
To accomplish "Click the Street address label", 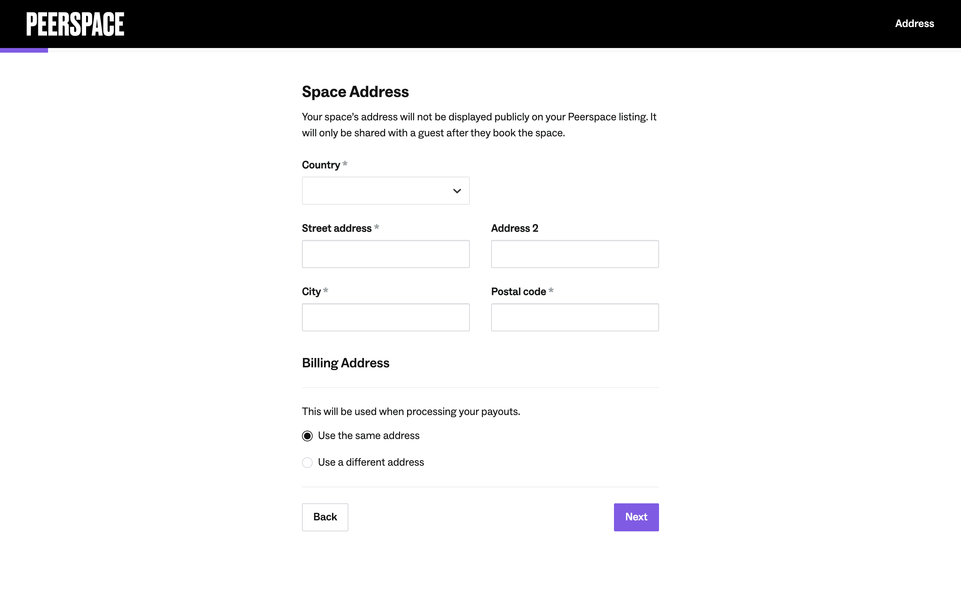I will [x=336, y=228].
